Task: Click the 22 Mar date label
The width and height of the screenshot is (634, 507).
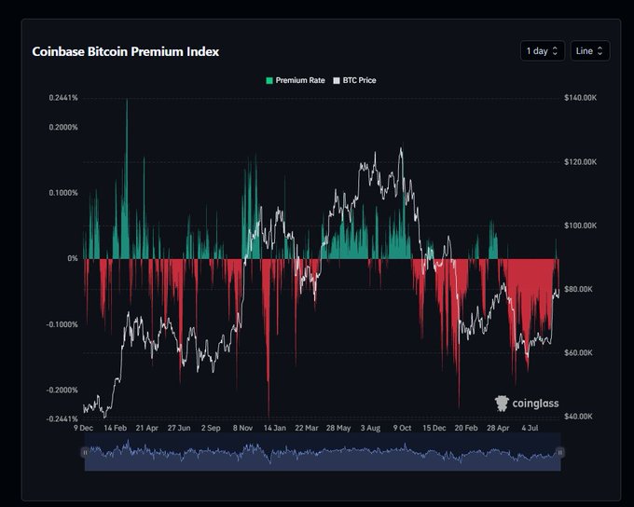Action: coord(307,428)
